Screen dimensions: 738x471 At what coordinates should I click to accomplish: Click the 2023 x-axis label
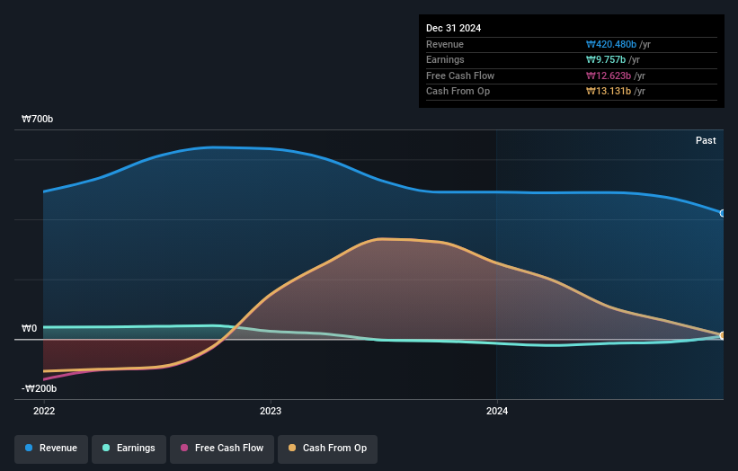point(271,411)
